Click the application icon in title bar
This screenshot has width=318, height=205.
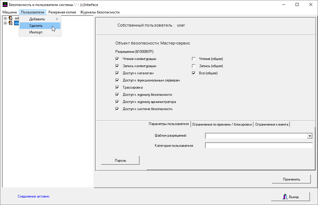[x=4, y=5]
